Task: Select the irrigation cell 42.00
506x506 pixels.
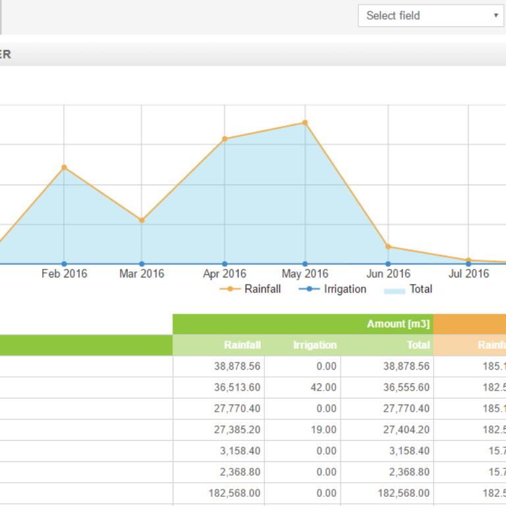Action: pyautogui.click(x=302, y=387)
